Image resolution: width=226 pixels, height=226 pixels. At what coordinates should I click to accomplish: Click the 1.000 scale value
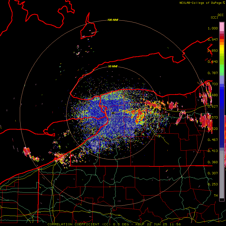[213, 28]
